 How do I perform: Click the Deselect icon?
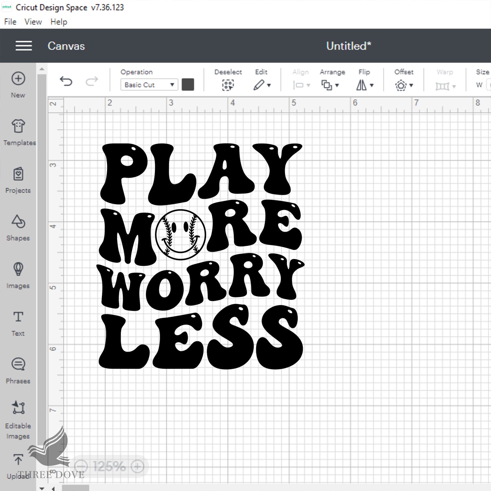[x=228, y=85]
